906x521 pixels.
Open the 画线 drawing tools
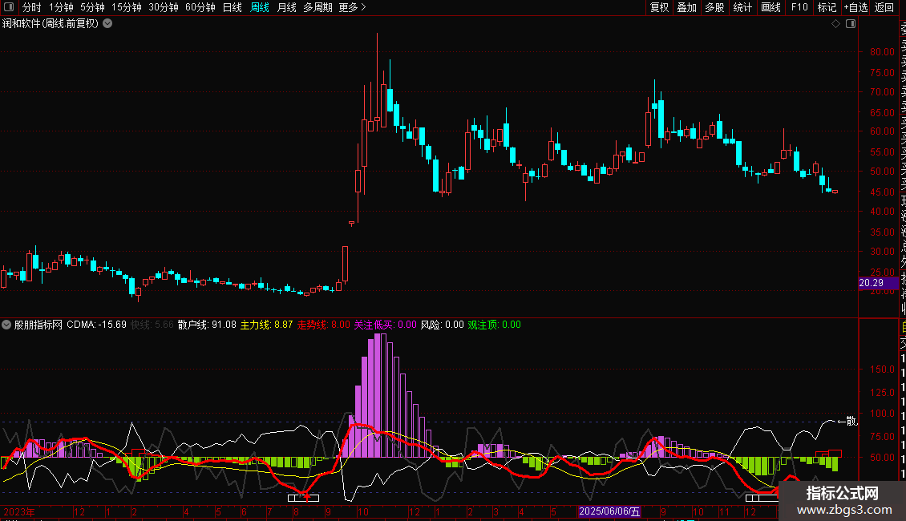[x=771, y=7]
